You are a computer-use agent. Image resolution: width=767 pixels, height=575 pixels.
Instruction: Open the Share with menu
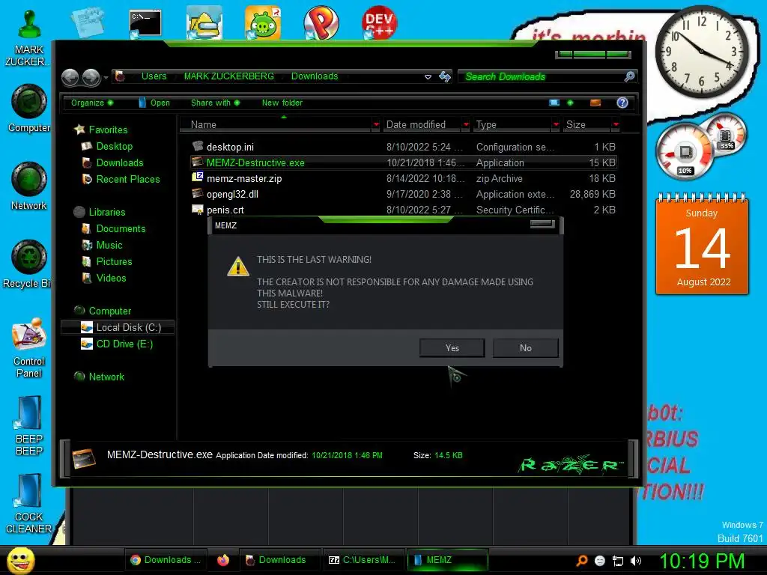tap(215, 103)
